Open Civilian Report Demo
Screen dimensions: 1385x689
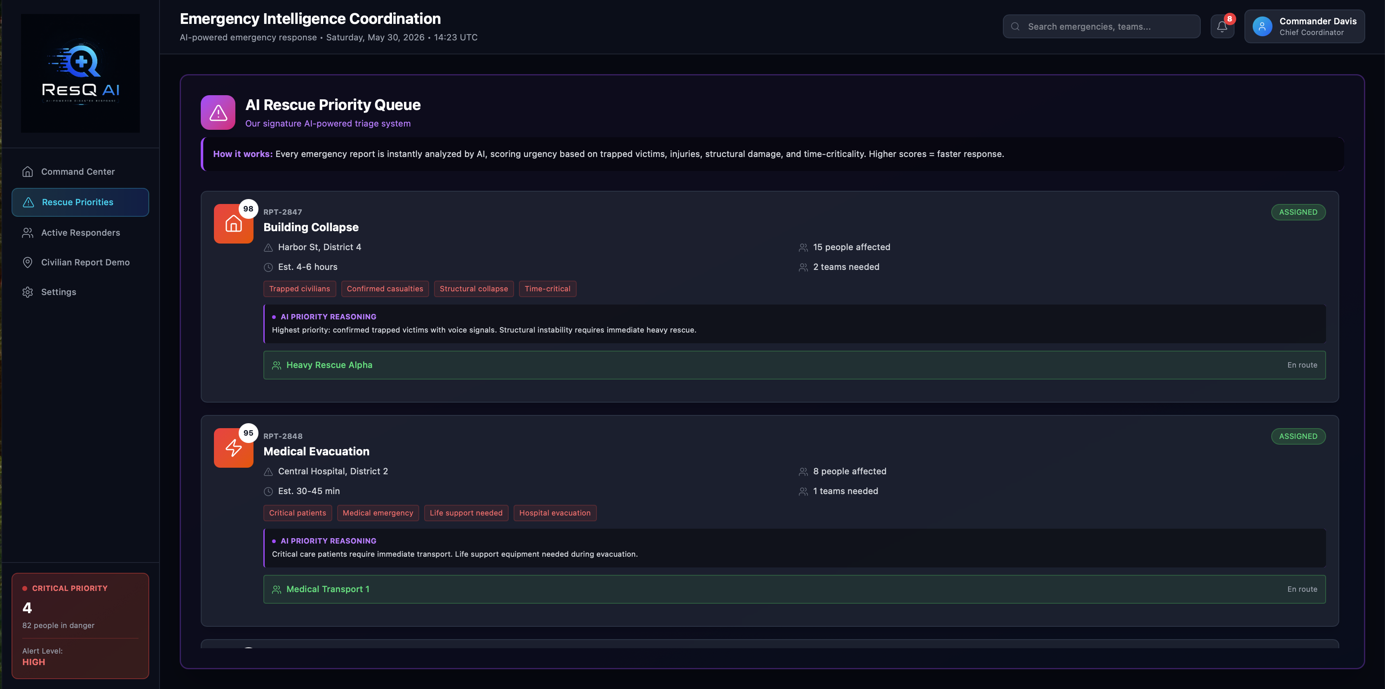pos(80,262)
